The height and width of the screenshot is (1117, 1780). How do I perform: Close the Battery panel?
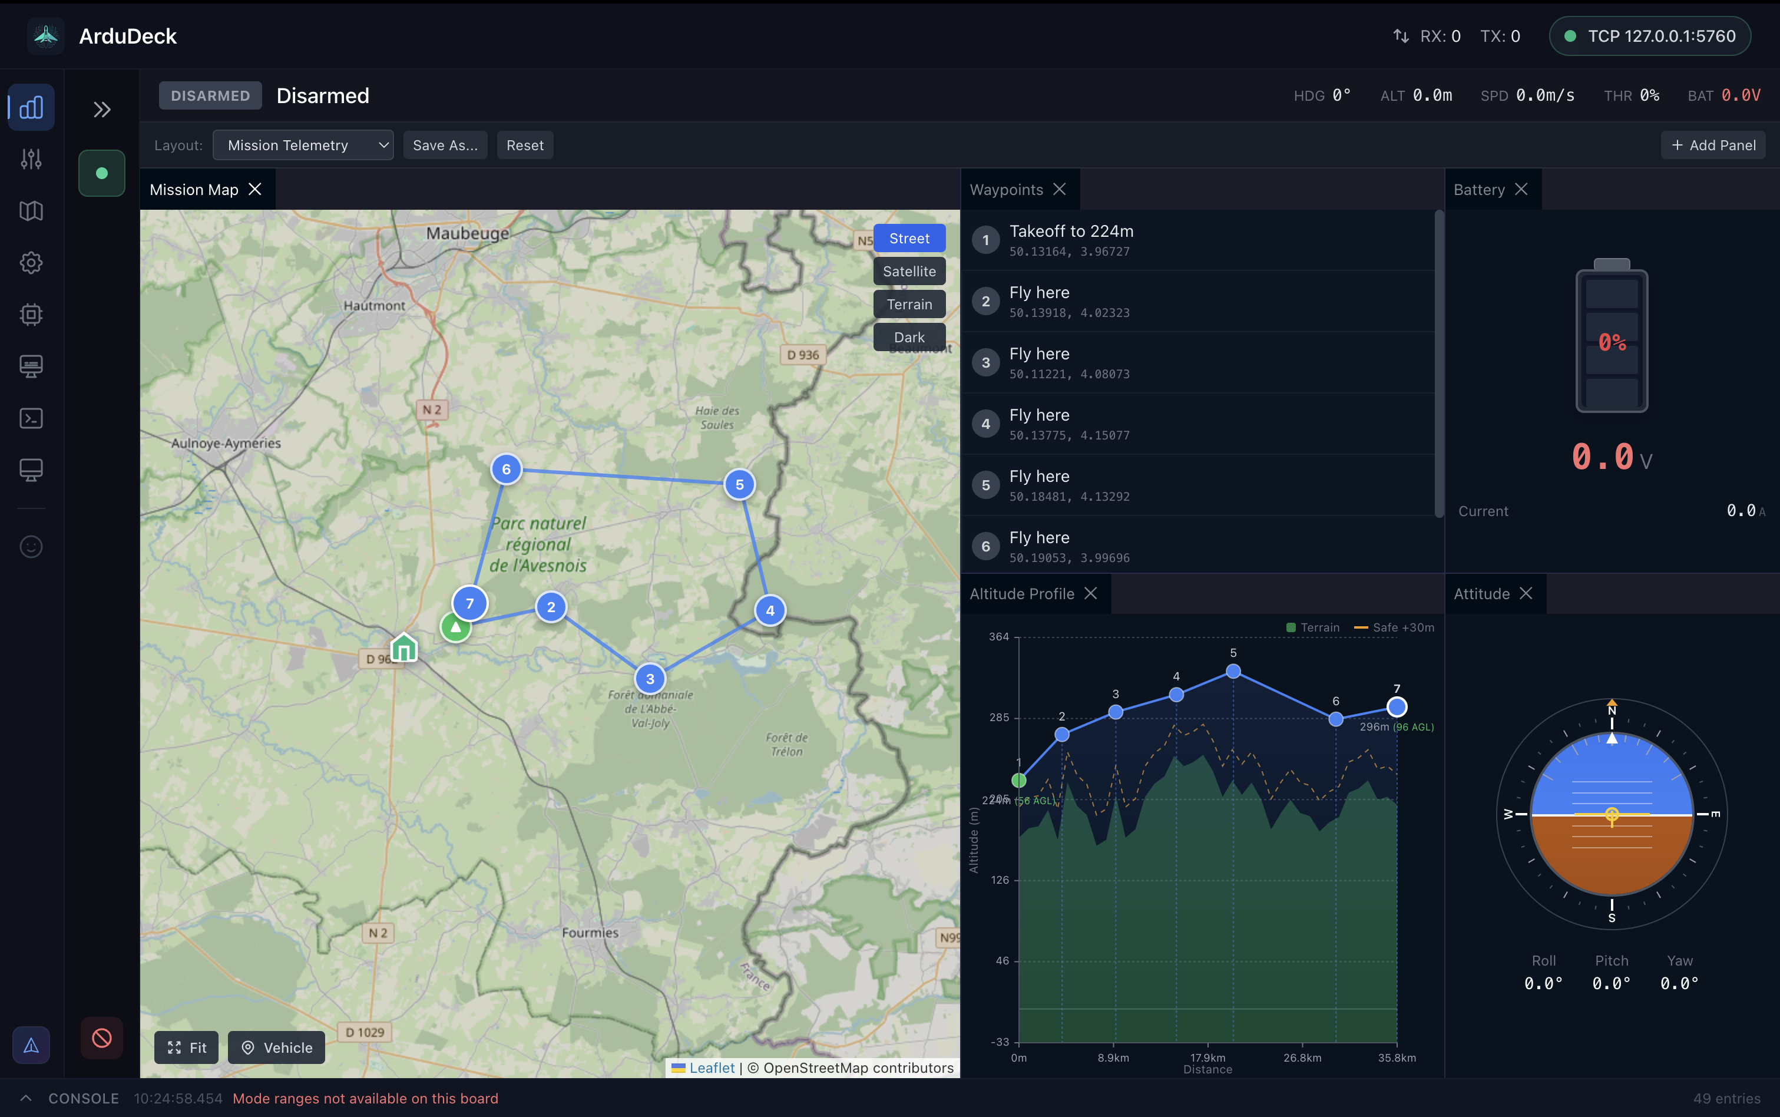tap(1521, 190)
